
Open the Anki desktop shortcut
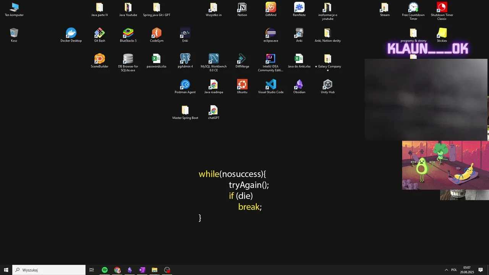299,35
